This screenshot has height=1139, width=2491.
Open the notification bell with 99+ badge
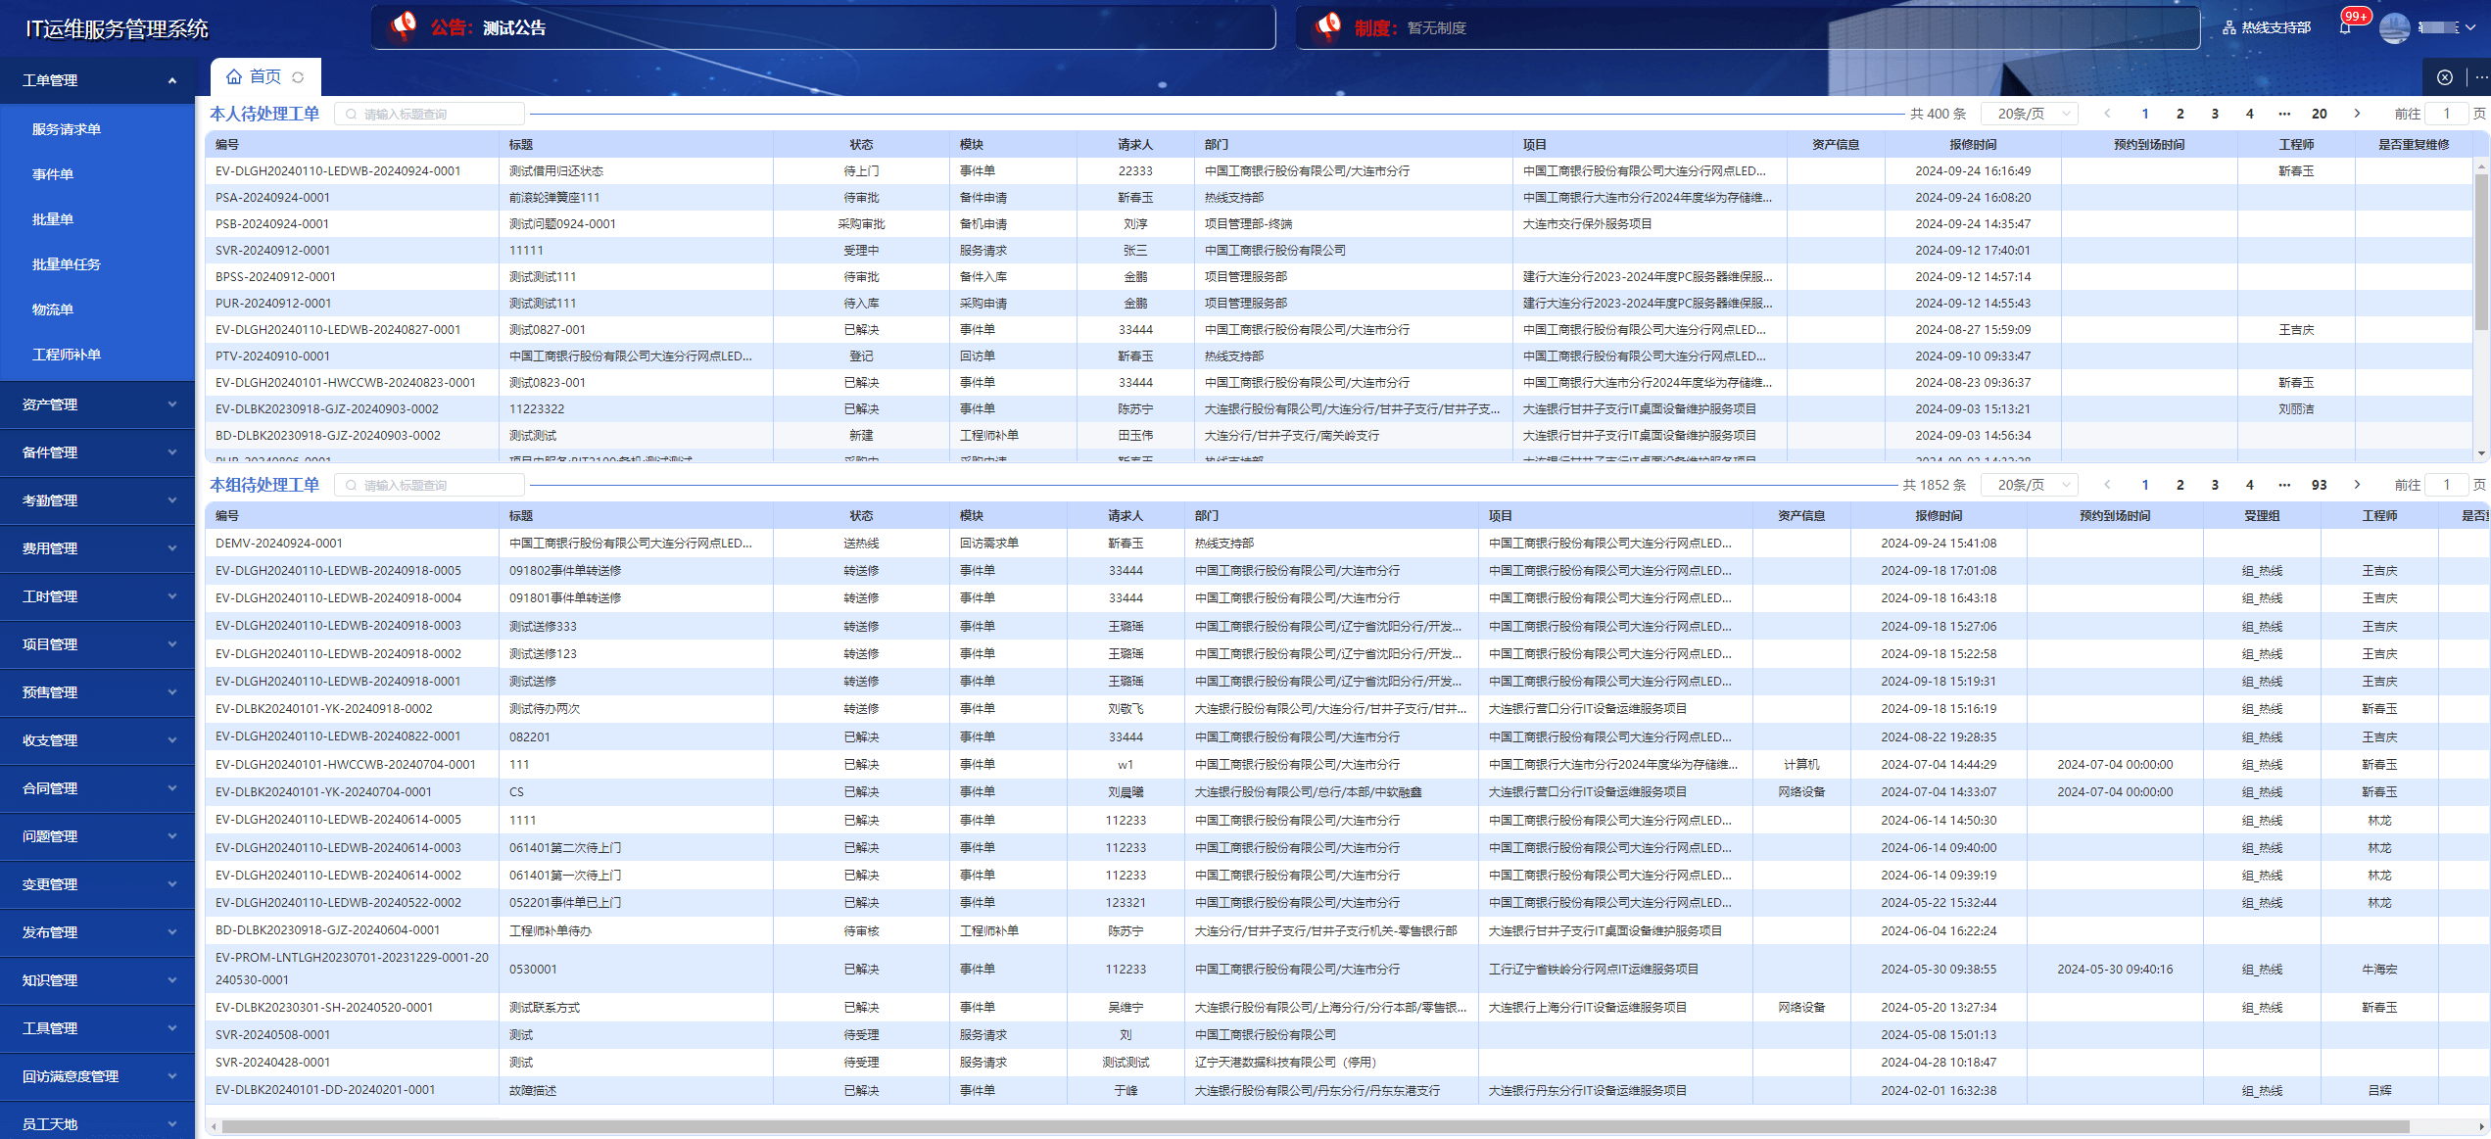pos(2345,27)
